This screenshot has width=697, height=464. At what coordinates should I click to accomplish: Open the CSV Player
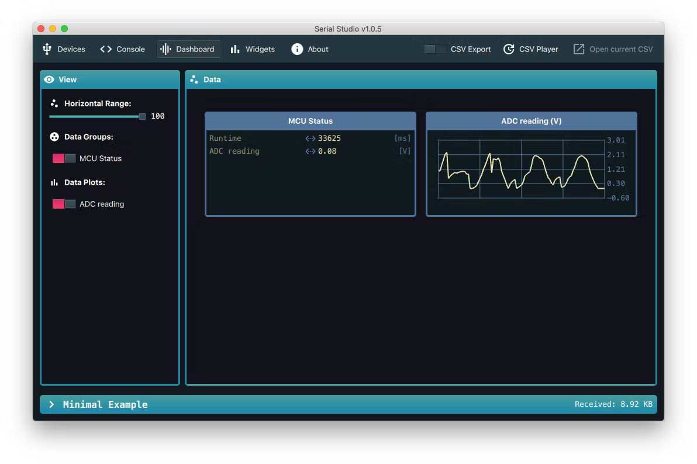point(531,49)
